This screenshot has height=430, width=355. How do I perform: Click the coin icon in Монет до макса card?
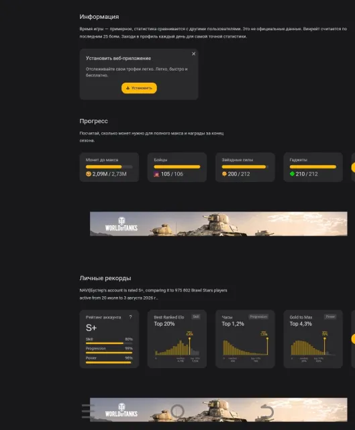tap(89, 174)
